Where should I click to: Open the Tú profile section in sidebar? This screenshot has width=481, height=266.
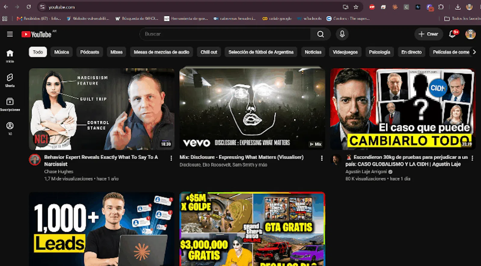coord(10,128)
